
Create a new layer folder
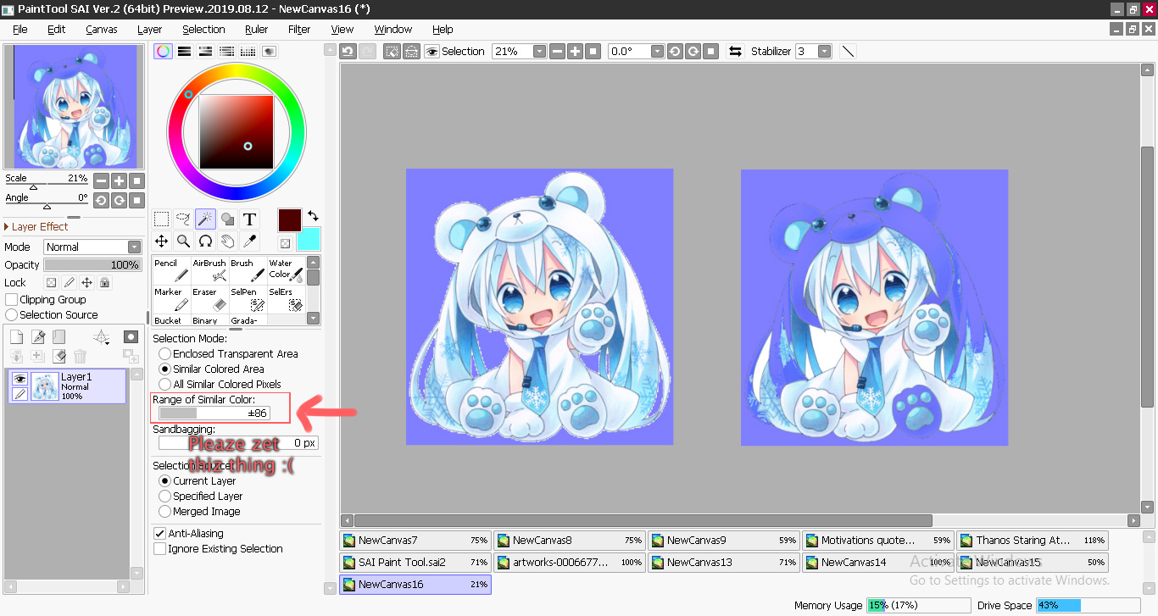tap(58, 337)
